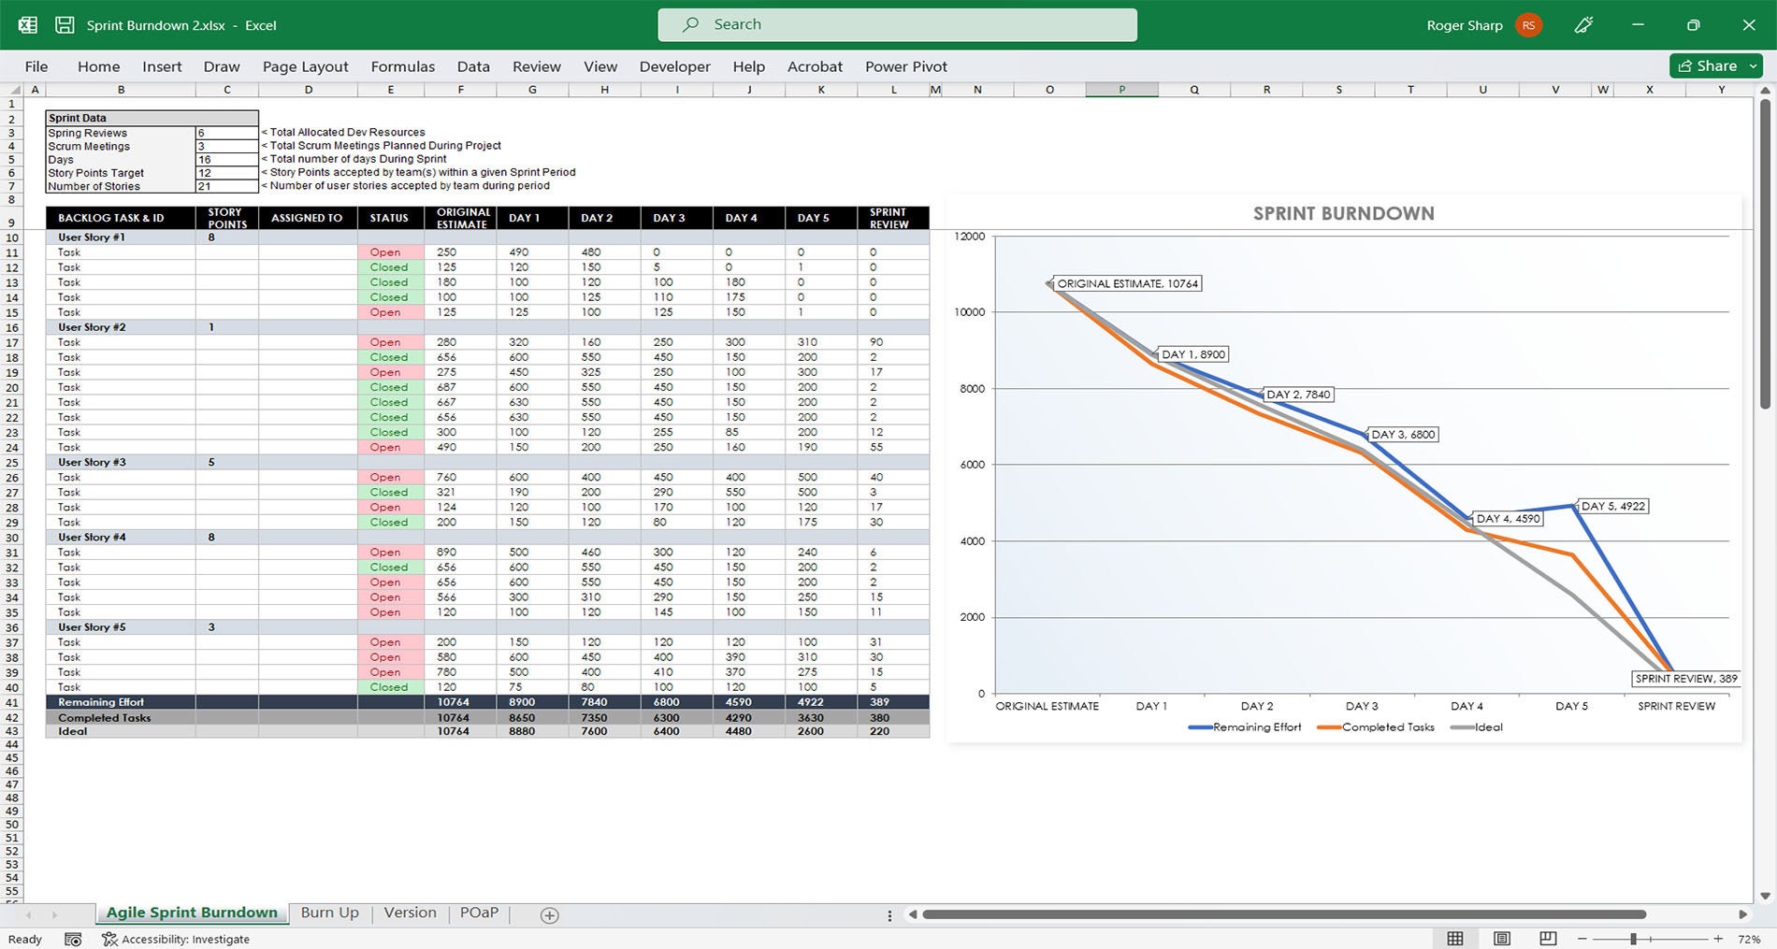1777x949 pixels.
Task: Open the Burn Up sheet tab
Action: [x=329, y=913]
